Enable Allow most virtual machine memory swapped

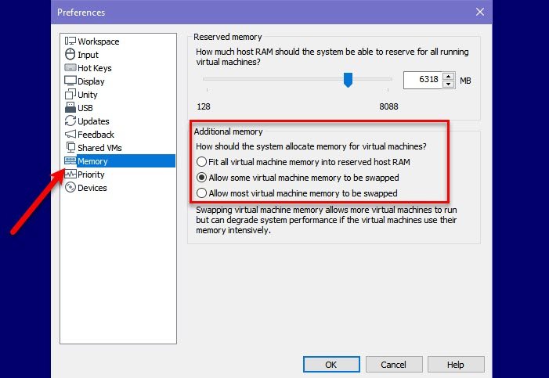point(202,193)
